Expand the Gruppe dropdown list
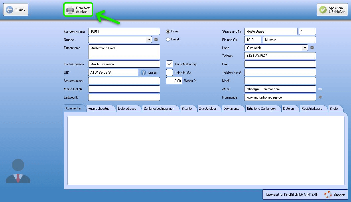Image resolution: width=351 pixels, height=202 pixels. (x=149, y=40)
